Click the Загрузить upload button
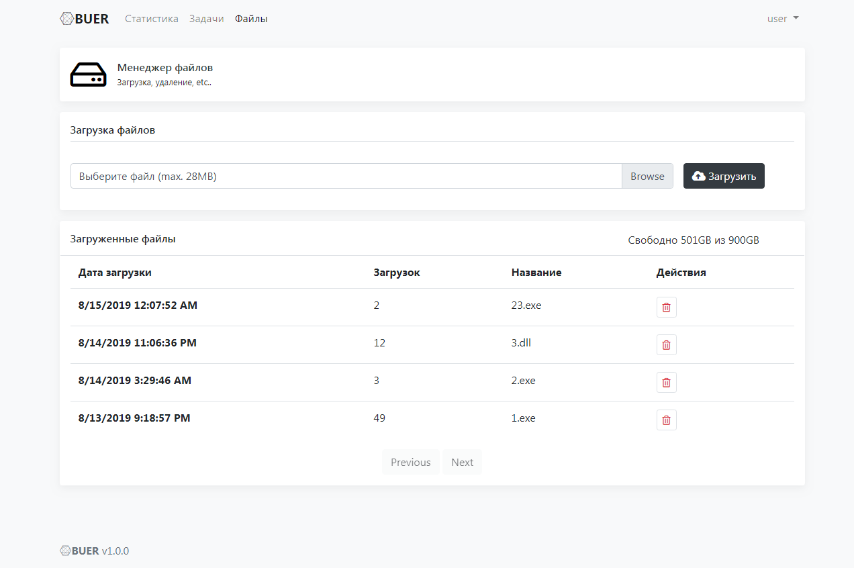 pyautogui.click(x=724, y=176)
